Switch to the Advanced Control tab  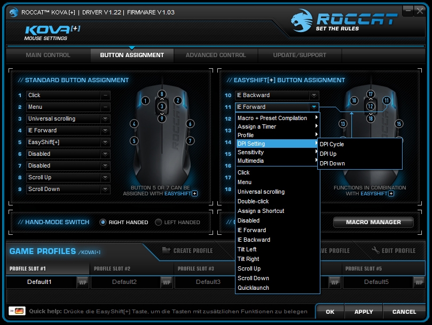[x=215, y=55]
